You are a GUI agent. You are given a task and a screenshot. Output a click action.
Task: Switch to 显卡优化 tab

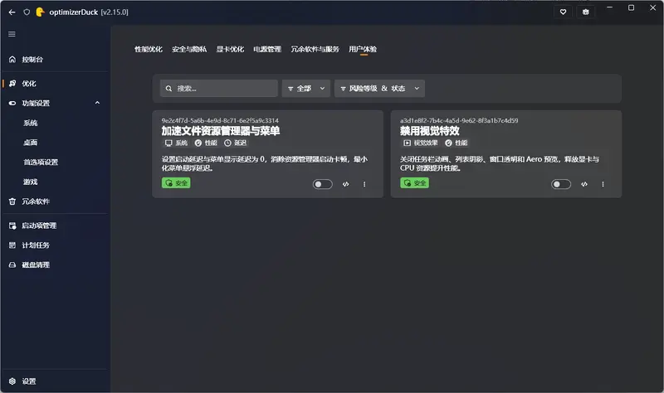click(230, 49)
